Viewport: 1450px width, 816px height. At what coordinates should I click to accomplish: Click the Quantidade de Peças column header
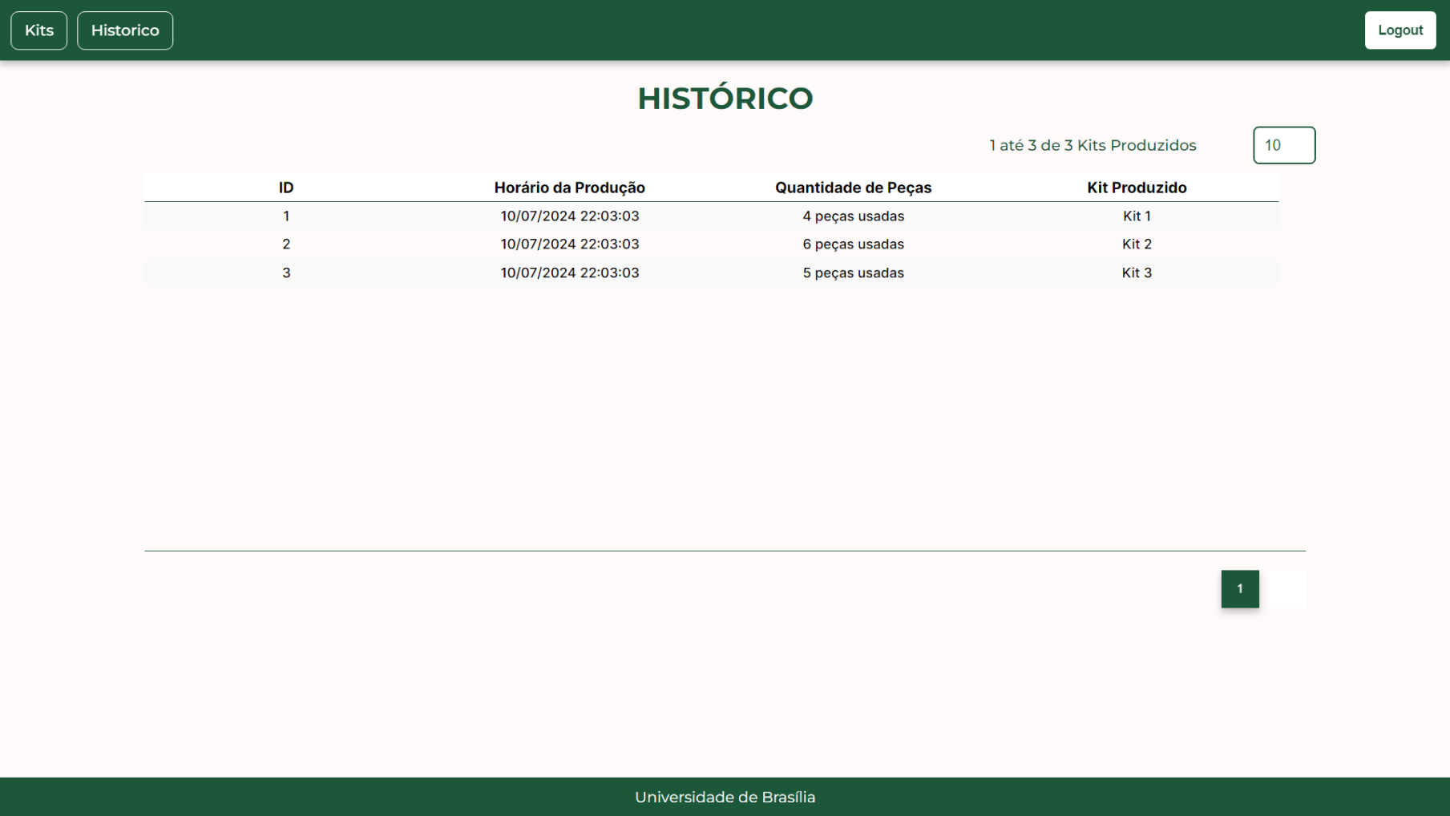point(853,188)
